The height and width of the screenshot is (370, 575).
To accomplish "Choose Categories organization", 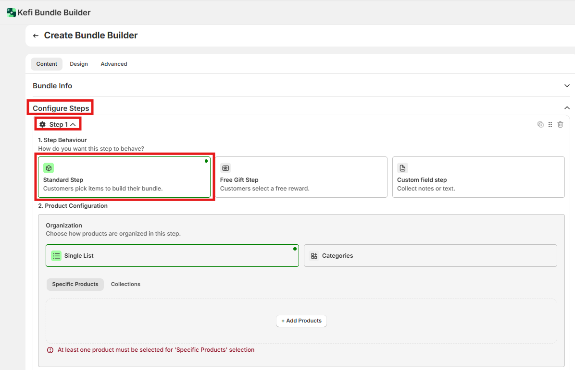I will [x=430, y=255].
